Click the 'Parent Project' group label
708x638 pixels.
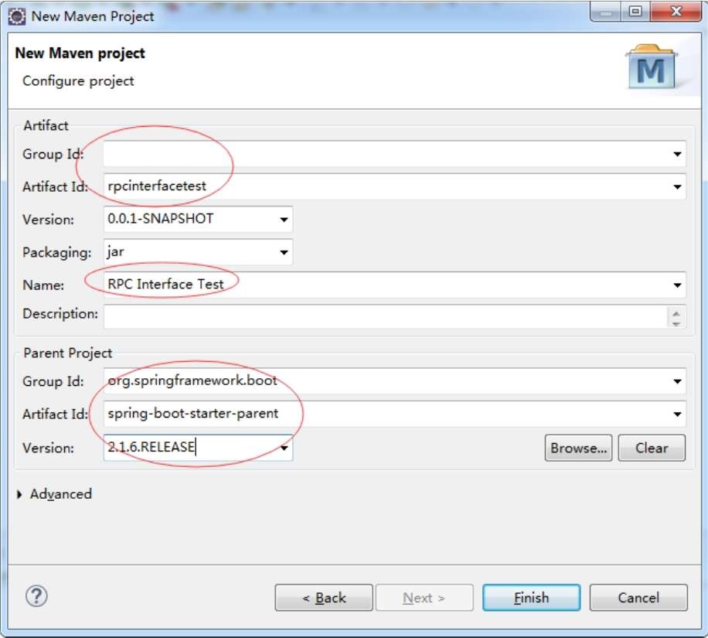point(68,353)
